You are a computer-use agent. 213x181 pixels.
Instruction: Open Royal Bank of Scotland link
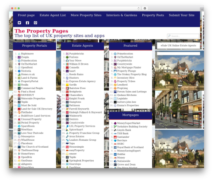point(130,147)
